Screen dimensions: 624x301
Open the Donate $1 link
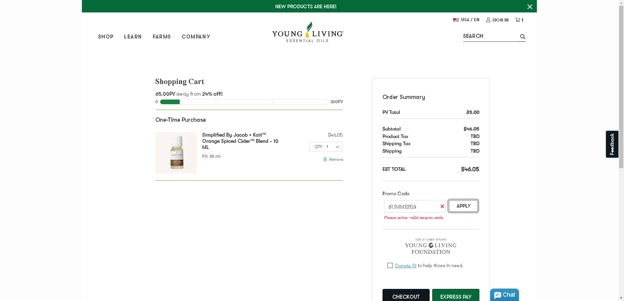click(x=406, y=266)
